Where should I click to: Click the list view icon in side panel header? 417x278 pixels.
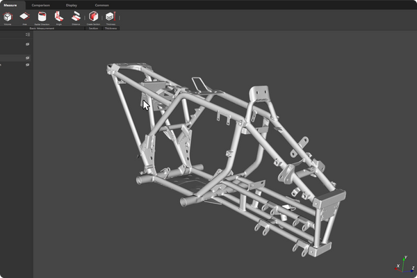click(x=28, y=34)
